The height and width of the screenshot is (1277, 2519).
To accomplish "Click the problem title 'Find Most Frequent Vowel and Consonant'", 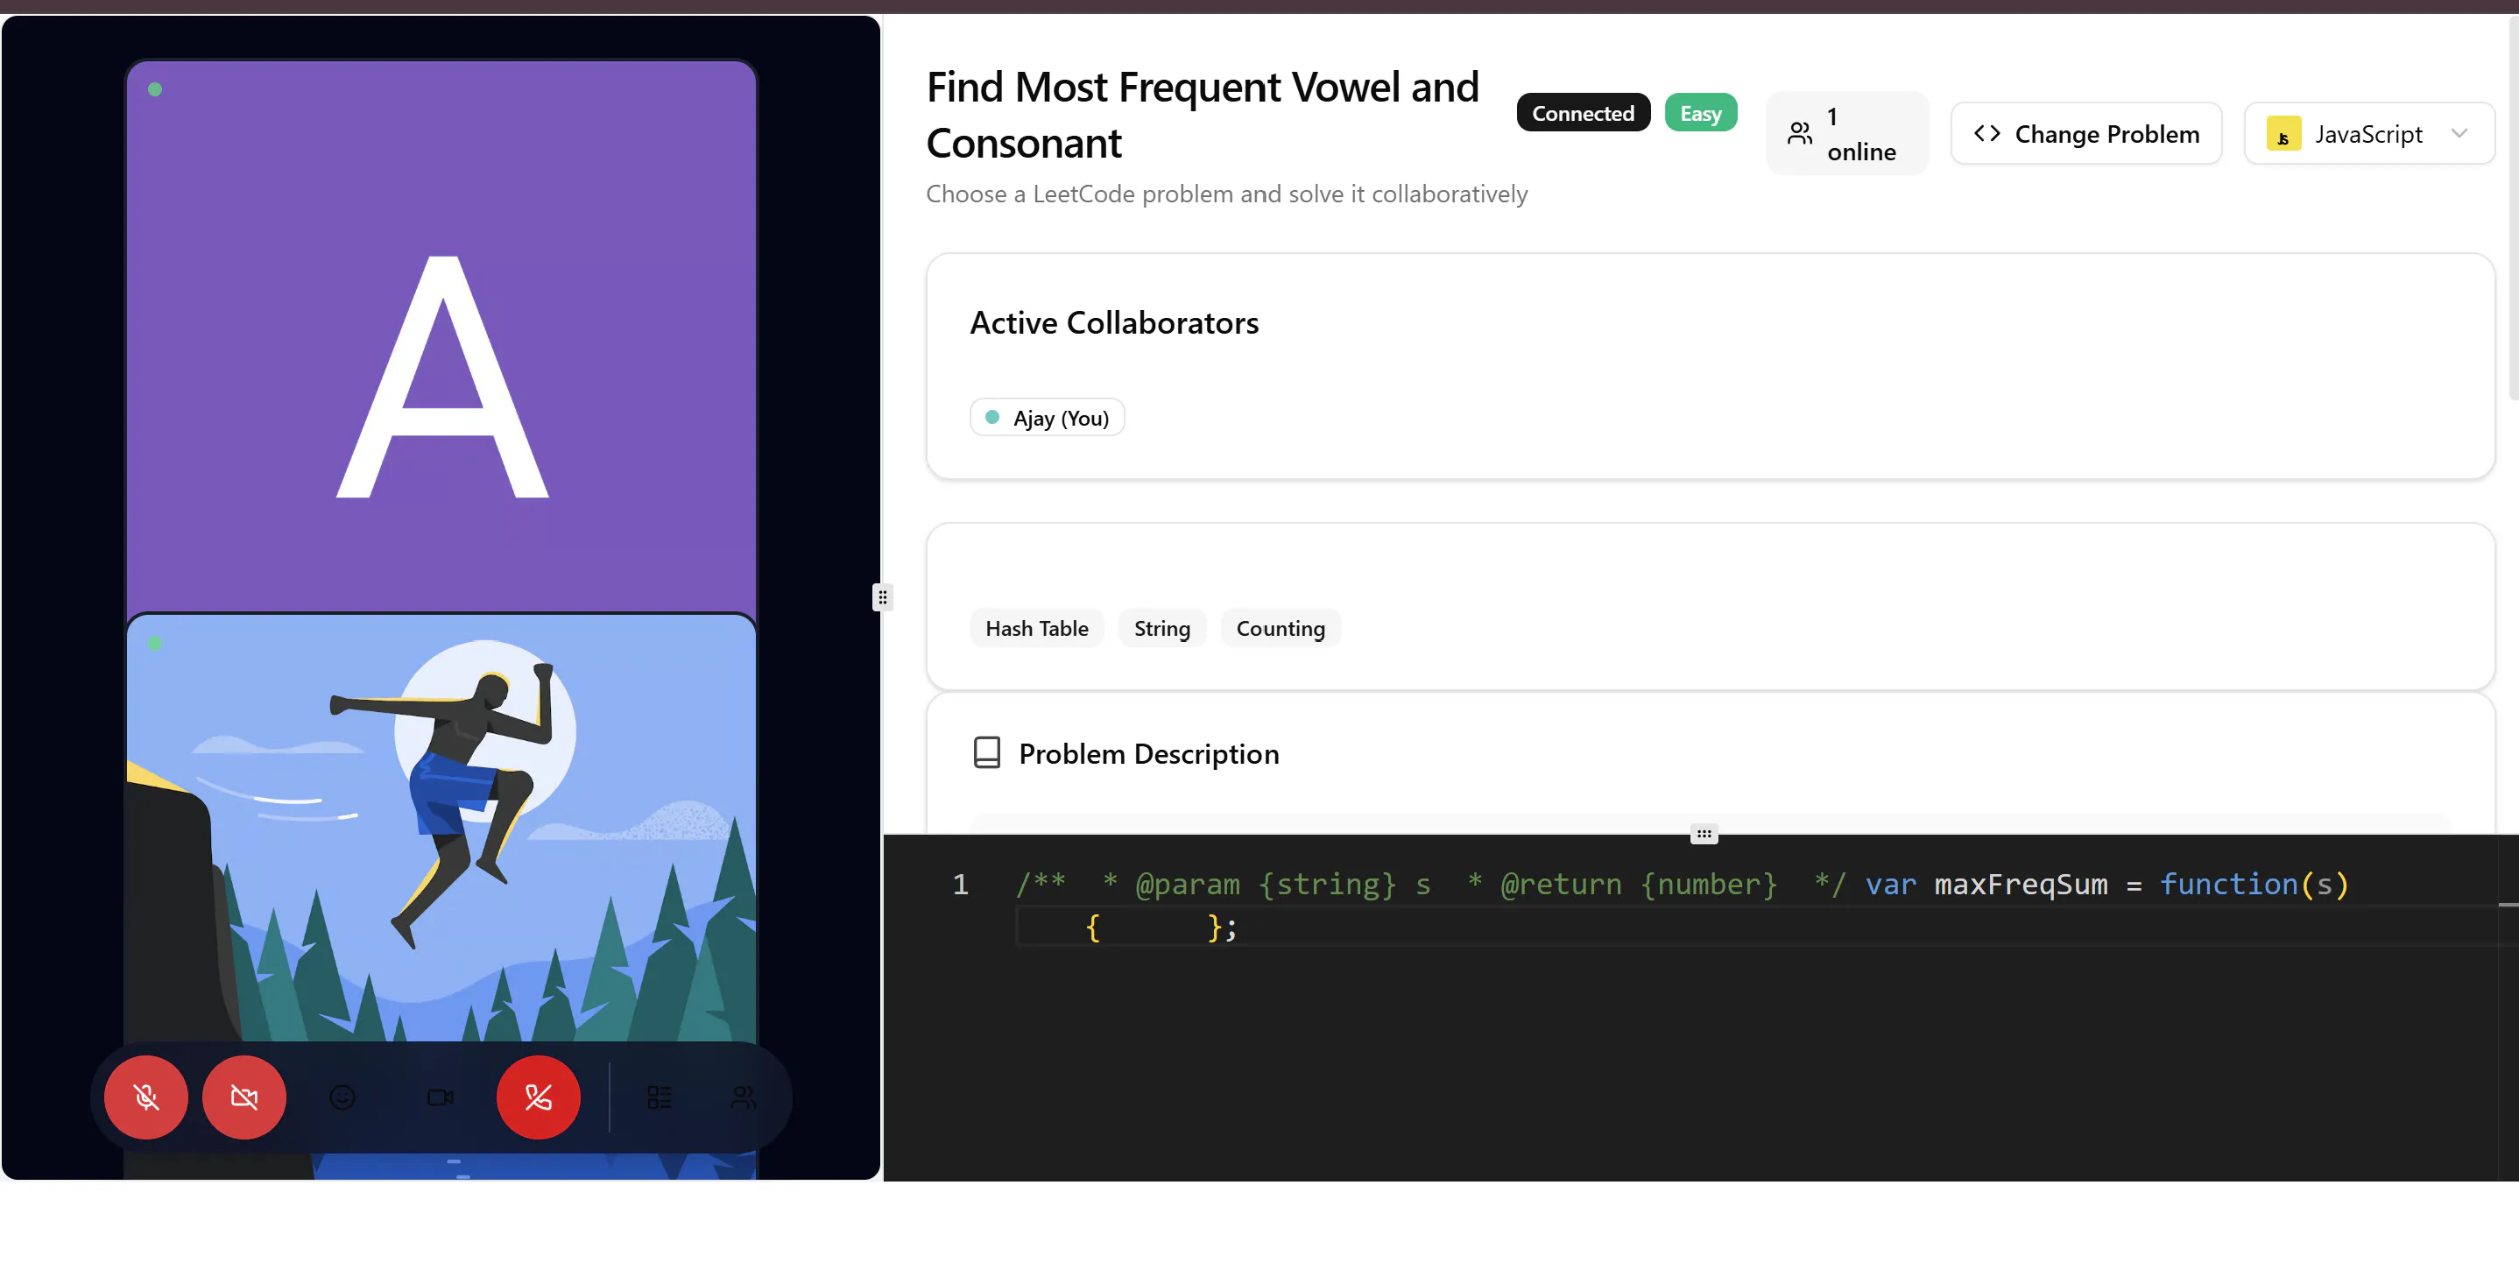I will [1202, 115].
